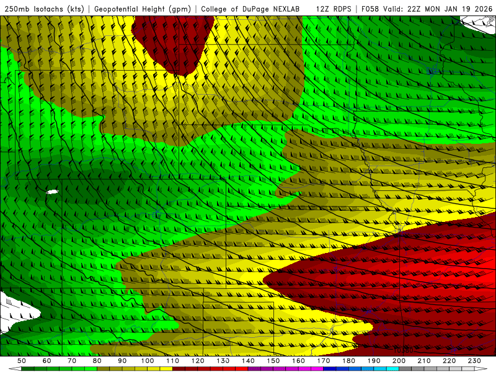The height and width of the screenshot is (372, 496).
Task: Click the '160' color scale label
Action: 298,361
